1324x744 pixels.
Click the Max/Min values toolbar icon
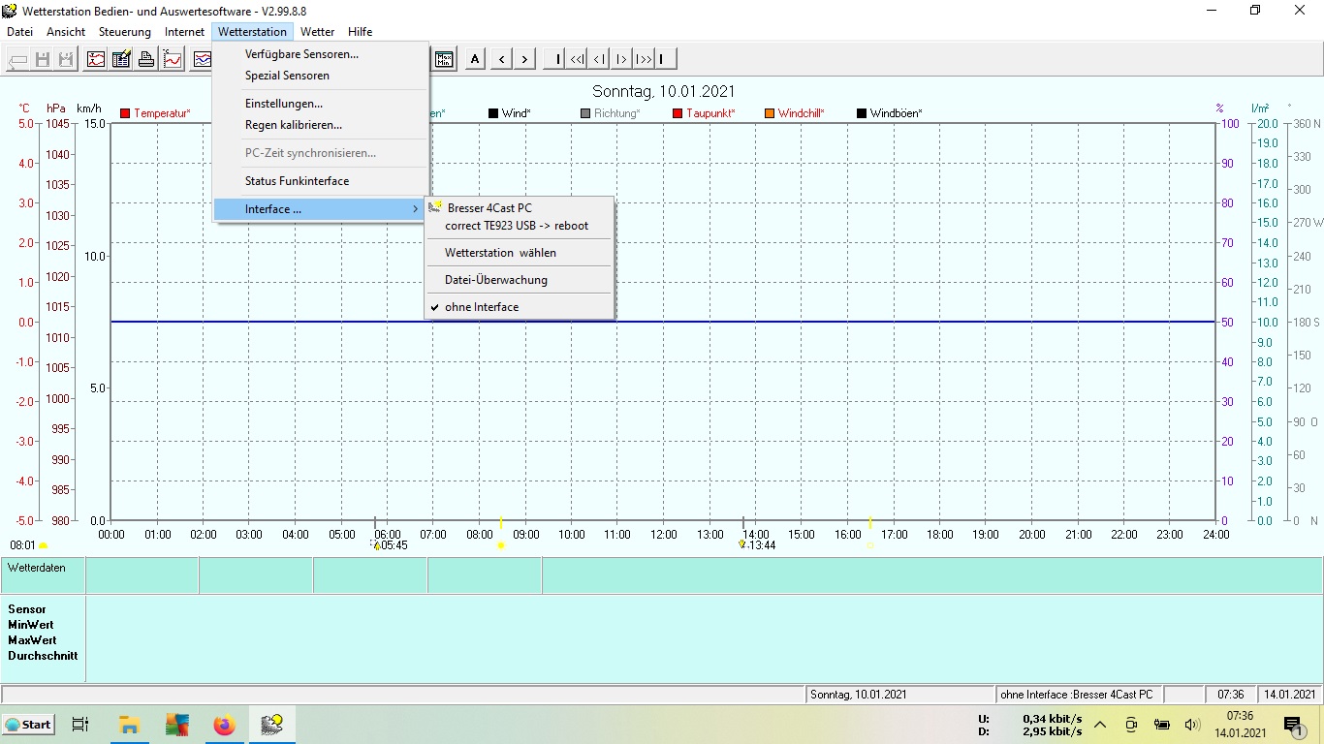[445, 59]
